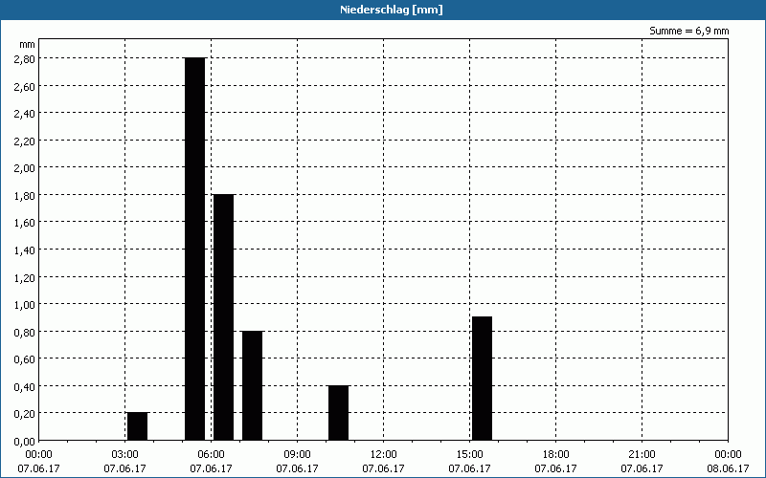766x478 pixels.
Task: Click the y-axis label 1,40
Action: point(27,250)
